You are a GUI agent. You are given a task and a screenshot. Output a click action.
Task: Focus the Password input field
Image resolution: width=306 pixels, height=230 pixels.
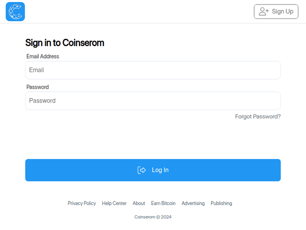click(153, 101)
